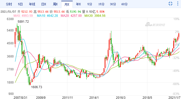181x99 pixels.
Task: Click the 1606.73 low price label
Action: [x=37, y=87]
